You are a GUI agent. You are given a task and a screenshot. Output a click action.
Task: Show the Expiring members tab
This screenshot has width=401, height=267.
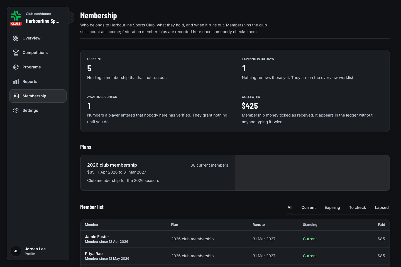tap(332, 207)
